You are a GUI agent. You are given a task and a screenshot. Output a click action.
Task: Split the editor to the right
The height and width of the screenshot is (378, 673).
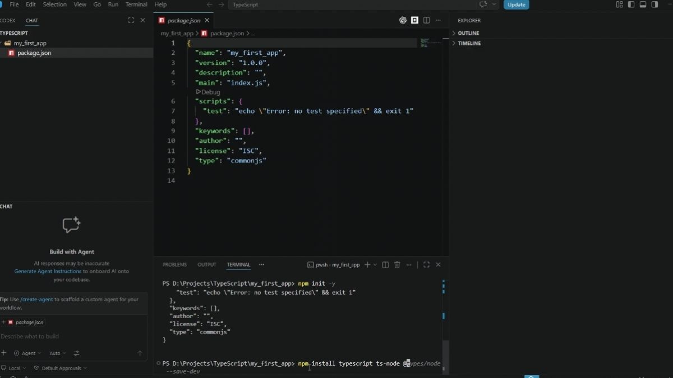(426, 20)
